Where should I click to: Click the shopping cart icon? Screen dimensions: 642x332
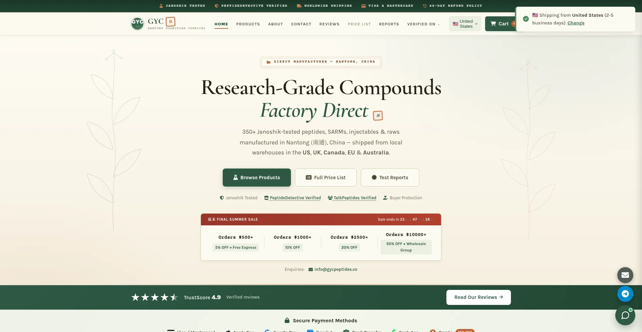[x=493, y=24]
